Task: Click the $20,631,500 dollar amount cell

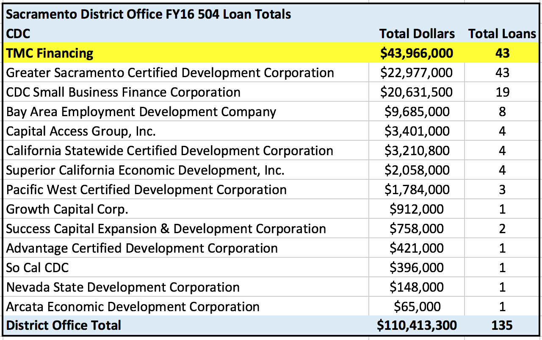Action: pos(417,92)
